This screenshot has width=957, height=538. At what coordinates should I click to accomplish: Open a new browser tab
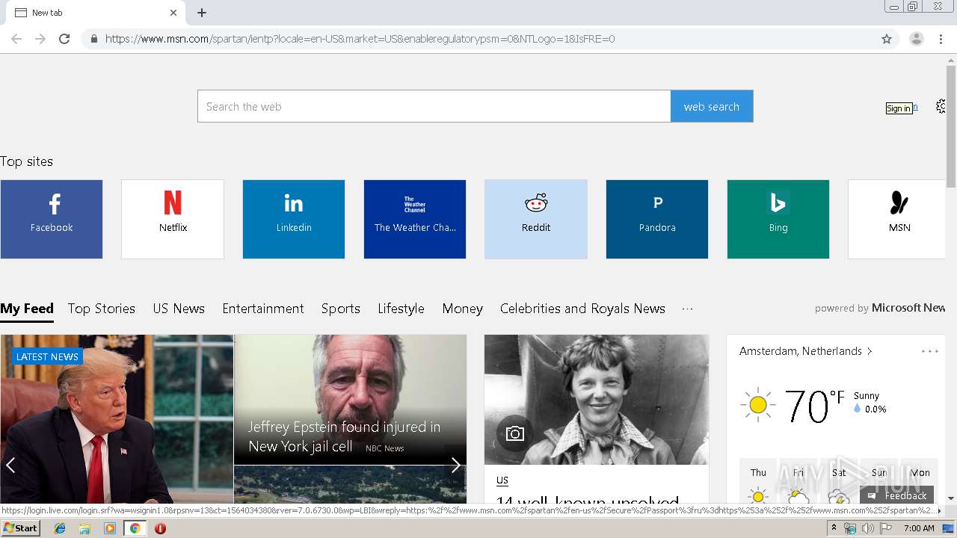coord(202,13)
